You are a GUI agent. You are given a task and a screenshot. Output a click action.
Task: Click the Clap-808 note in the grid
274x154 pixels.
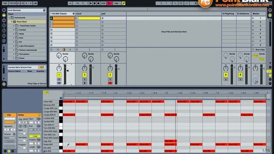[x=170, y=141]
